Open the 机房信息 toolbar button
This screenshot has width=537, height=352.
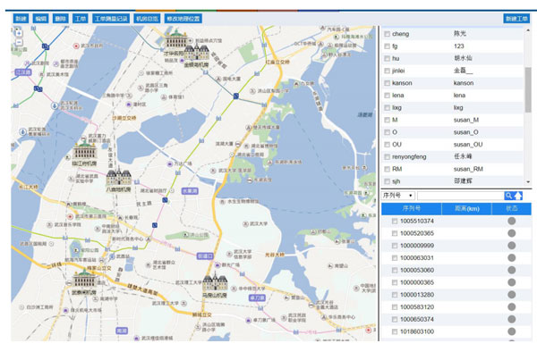(x=147, y=19)
